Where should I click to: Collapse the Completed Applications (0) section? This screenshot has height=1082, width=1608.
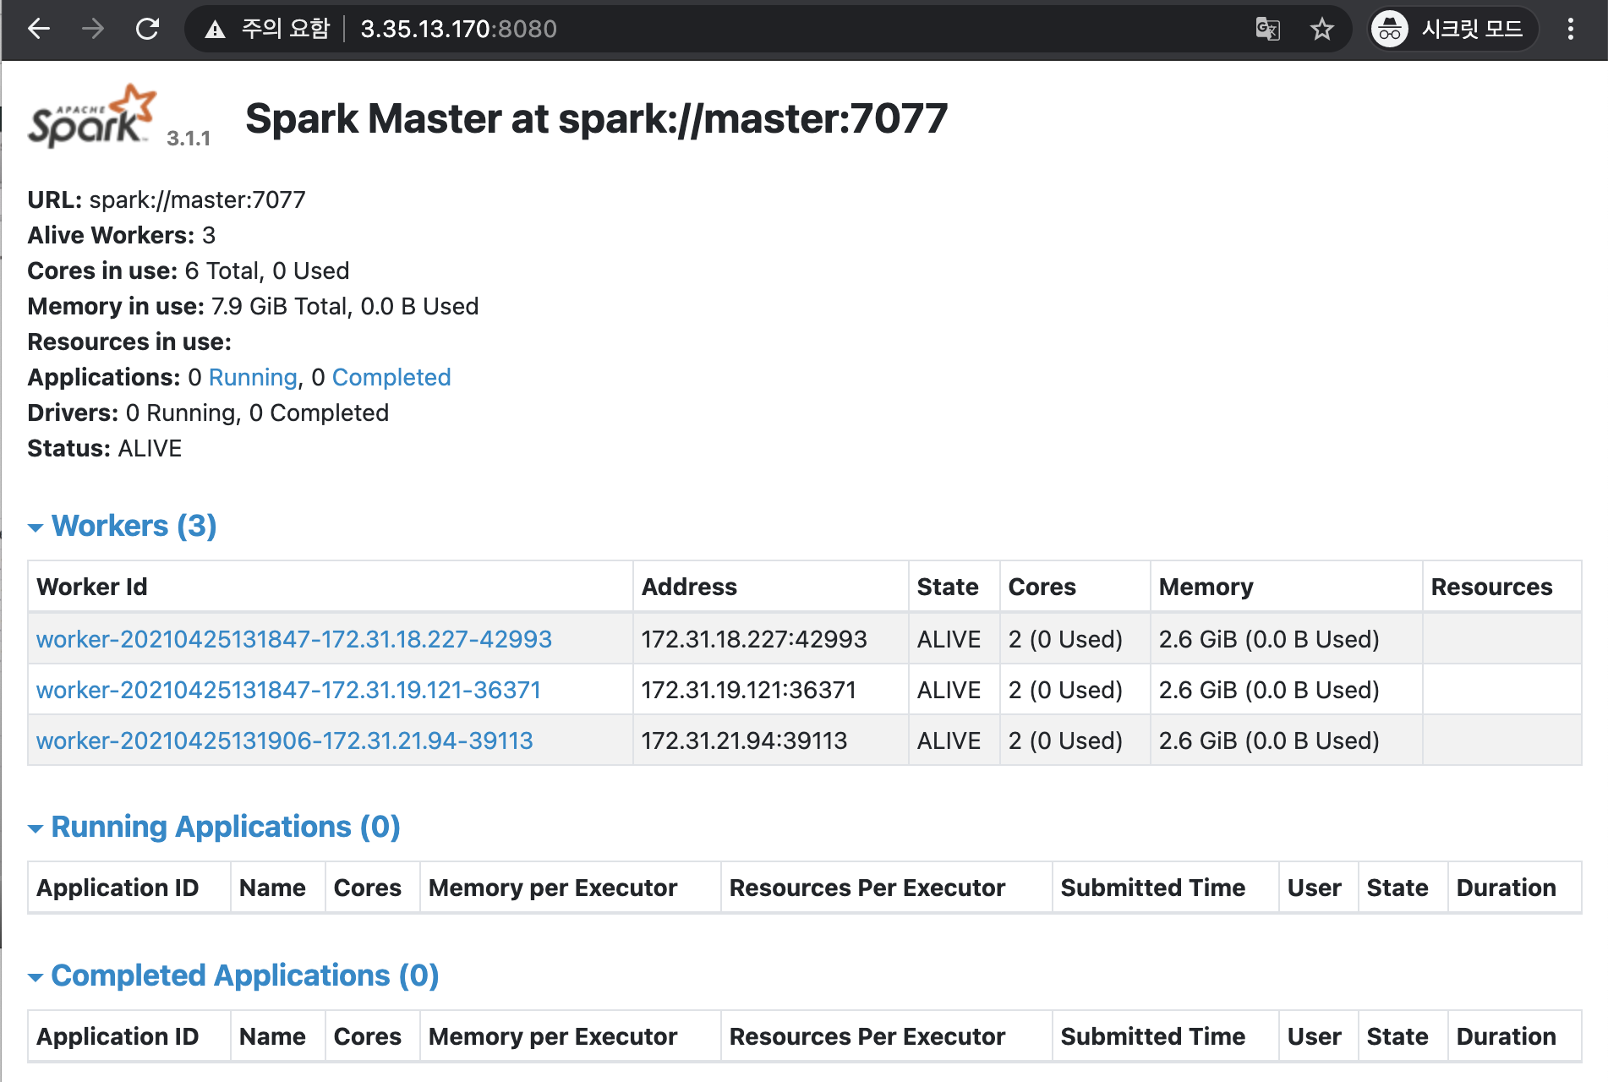point(234,975)
